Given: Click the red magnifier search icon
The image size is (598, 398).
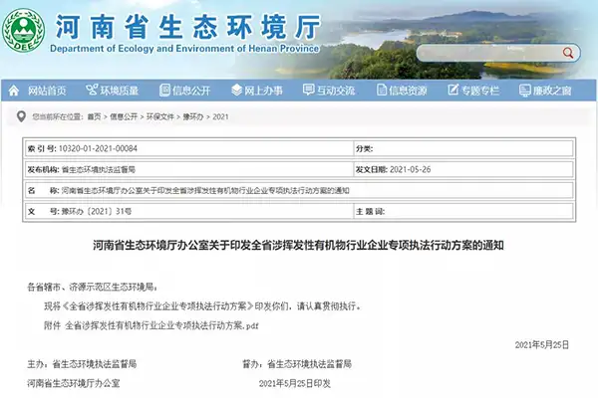Looking at the screenshot, I should point(568,53).
